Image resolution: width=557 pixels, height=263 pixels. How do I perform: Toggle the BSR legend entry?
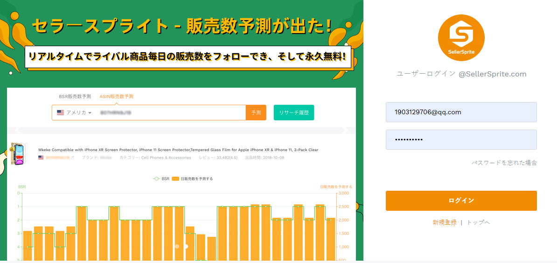coord(161,179)
